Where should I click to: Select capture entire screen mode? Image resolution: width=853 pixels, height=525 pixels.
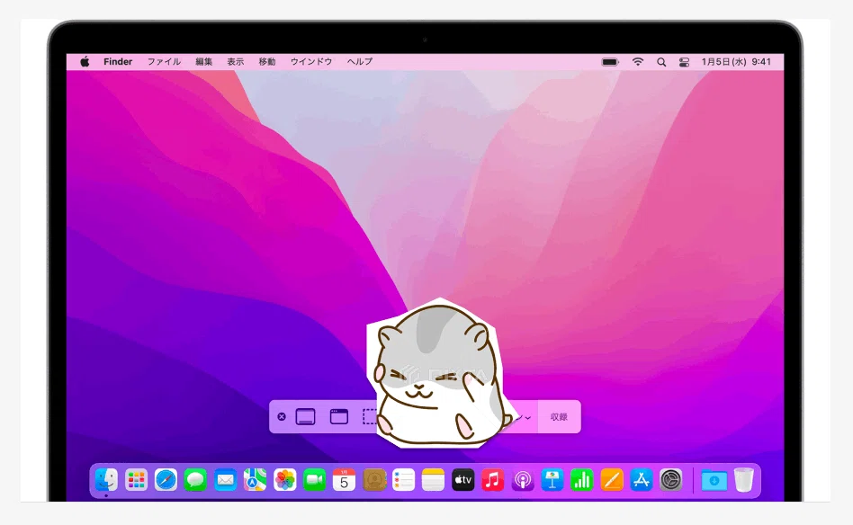[306, 417]
